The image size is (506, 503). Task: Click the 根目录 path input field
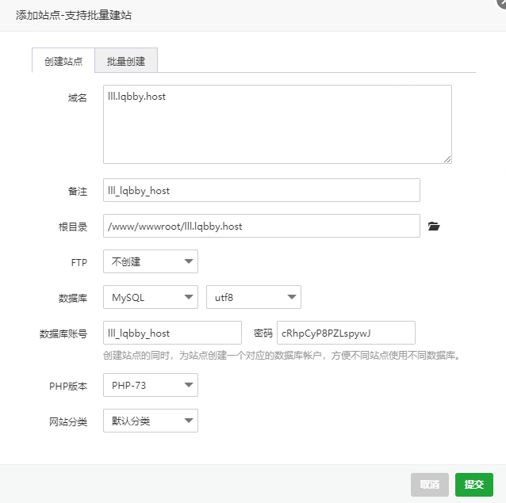click(262, 226)
